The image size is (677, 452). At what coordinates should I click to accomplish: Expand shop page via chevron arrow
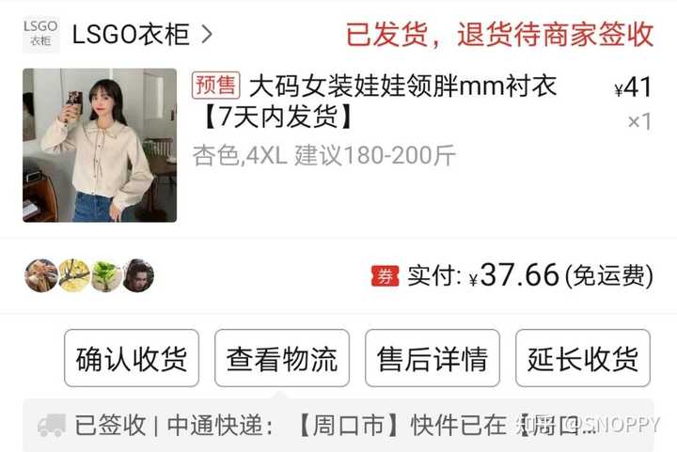click(207, 35)
